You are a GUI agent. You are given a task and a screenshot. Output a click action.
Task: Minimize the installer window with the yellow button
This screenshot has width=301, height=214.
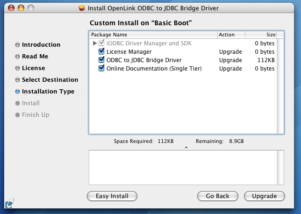(21, 8)
